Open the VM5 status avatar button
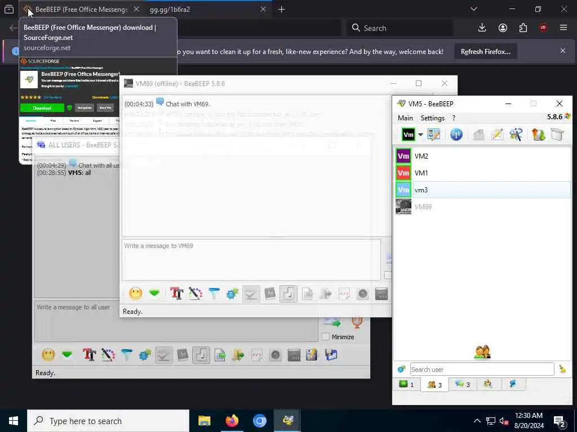 coord(409,134)
